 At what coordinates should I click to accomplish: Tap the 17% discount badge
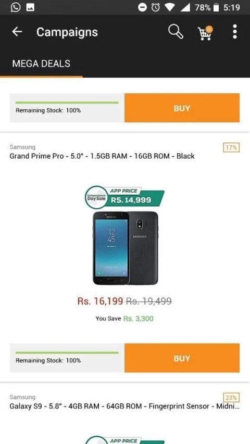coord(231,147)
